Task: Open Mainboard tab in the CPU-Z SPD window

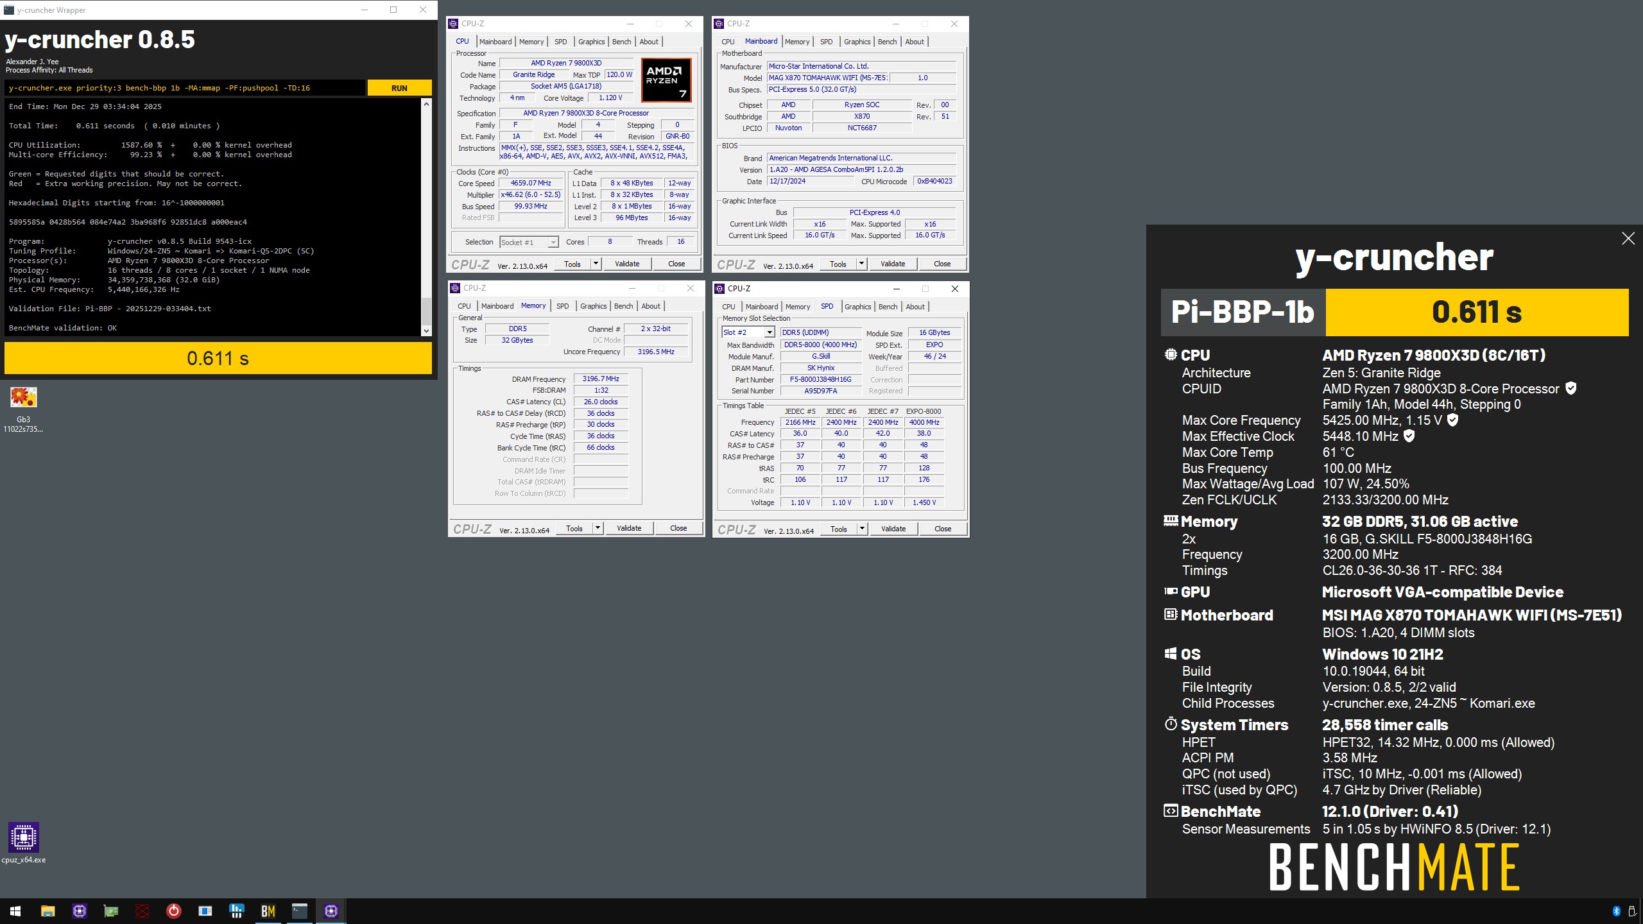Action: pos(762,307)
